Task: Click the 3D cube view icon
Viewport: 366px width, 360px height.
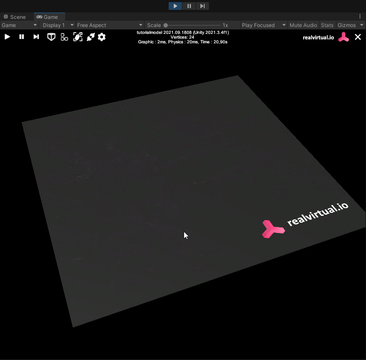Action: pyautogui.click(x=51, y=37)
